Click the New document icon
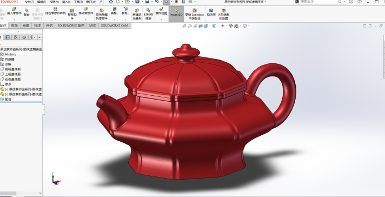 coord(118,2)
